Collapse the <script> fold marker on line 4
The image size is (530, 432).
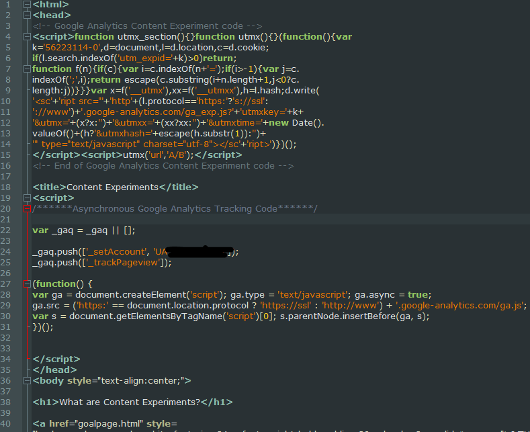pos(27,36)
